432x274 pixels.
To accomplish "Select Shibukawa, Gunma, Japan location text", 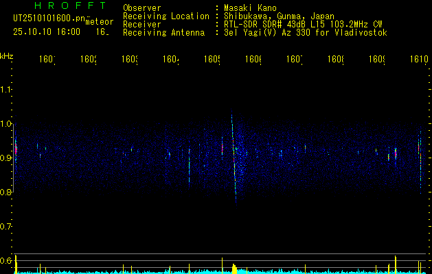I will click(279, 16).
